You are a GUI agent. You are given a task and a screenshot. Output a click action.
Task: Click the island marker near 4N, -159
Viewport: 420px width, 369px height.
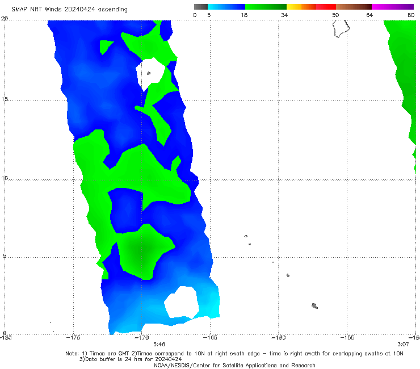(x=288, y=275)
